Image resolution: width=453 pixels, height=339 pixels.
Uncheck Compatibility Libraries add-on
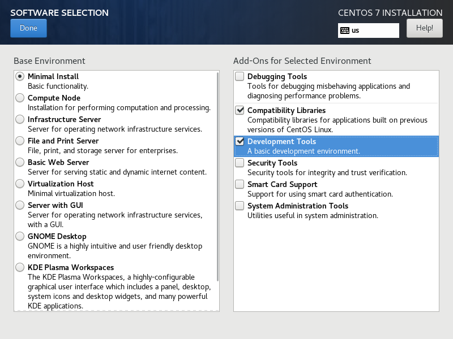pos(240,110)
